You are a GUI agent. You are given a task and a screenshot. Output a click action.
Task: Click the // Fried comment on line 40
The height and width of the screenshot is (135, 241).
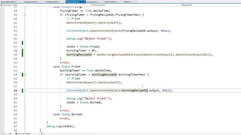click(x=73, y=19)
